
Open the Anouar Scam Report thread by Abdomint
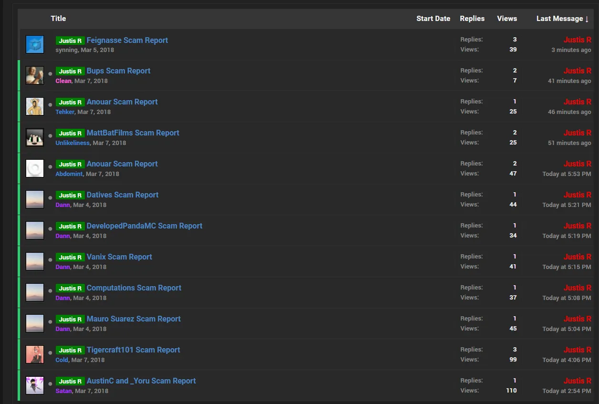click(122, 164)
